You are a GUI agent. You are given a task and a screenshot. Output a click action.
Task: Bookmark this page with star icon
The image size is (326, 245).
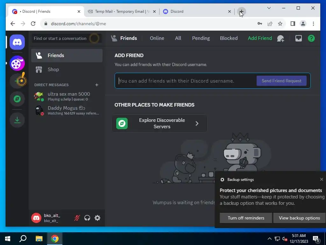point(280,24)
